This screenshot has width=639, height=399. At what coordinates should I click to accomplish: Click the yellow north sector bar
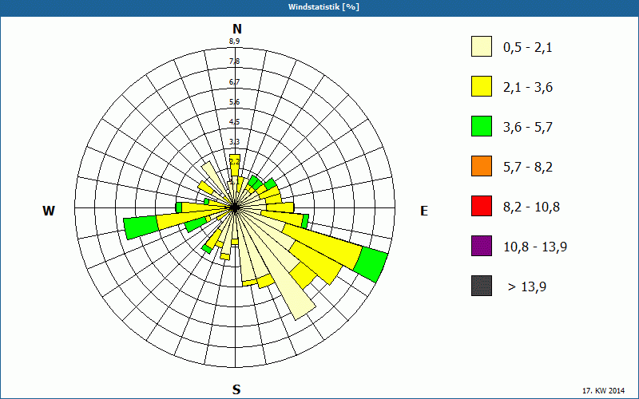[235, 165]
